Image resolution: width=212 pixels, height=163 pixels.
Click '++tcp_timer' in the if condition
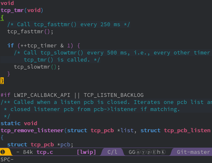coord(39,46)
